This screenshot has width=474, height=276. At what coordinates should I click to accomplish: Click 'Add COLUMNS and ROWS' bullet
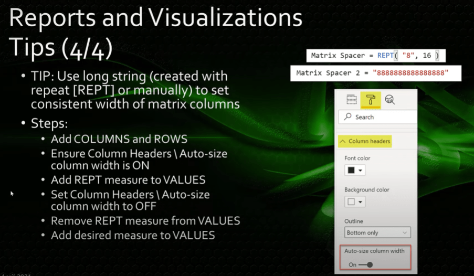click(119, 139)
